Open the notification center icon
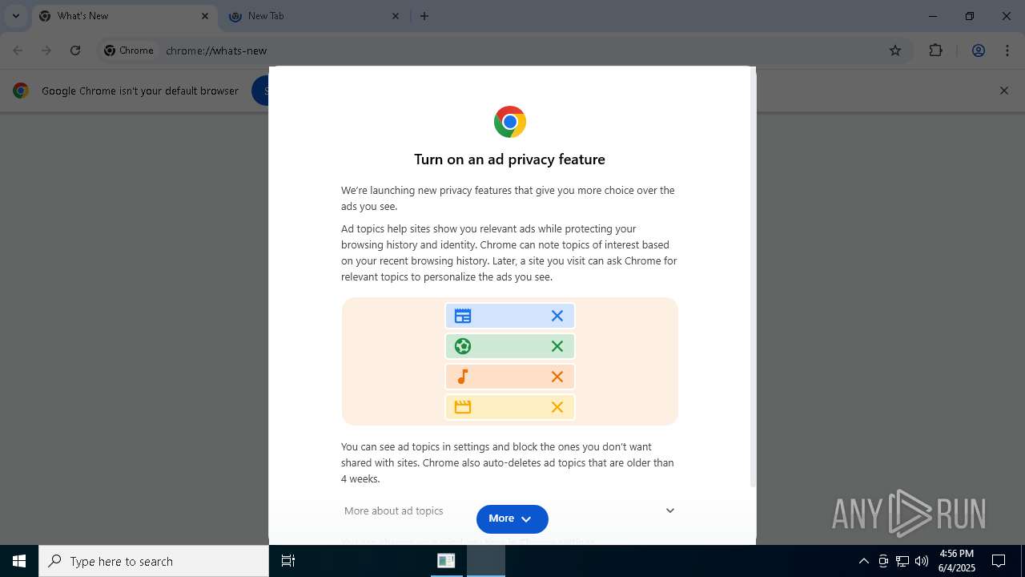 point(999,561)
